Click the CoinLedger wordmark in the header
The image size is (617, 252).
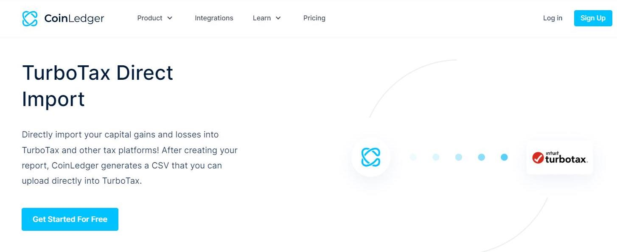point(74,18)
